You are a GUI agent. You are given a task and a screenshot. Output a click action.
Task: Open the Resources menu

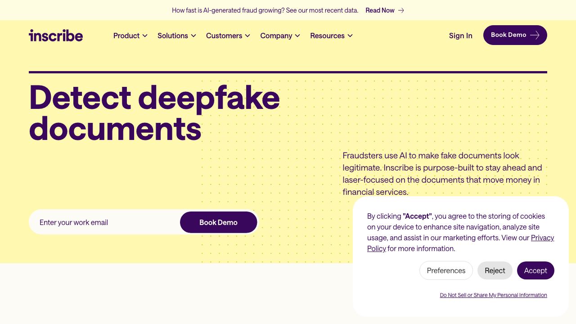pos(332,36)
